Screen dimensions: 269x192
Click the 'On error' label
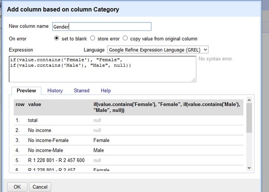(x=17, y=38)
